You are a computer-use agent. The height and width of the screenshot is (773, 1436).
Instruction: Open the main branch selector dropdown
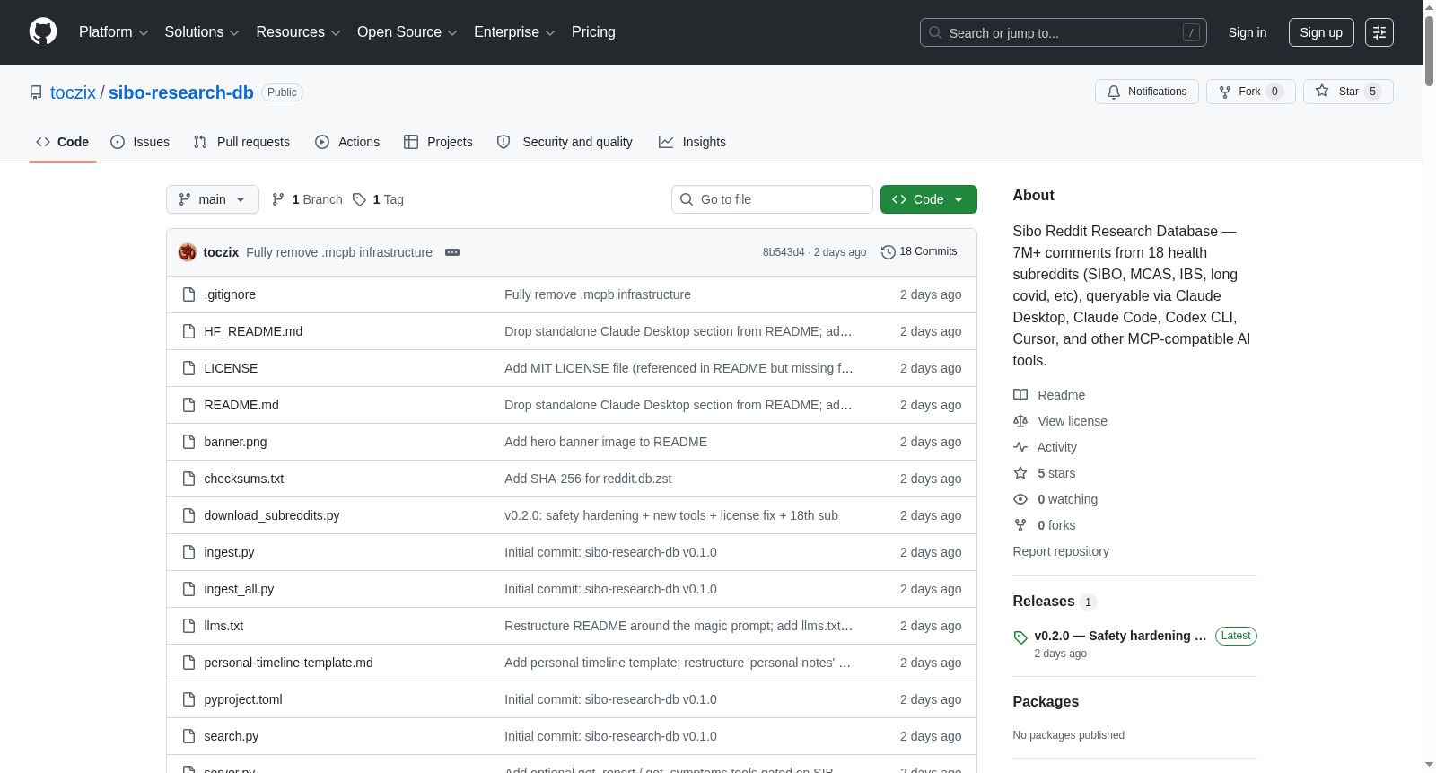point(213,199)
